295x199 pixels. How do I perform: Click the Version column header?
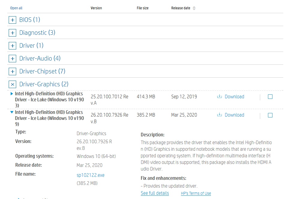point(96,8)
